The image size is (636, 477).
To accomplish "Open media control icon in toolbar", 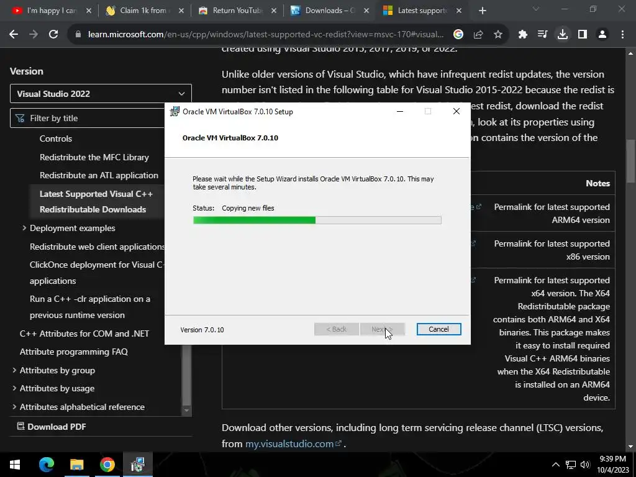I will (x=543, y=35).
